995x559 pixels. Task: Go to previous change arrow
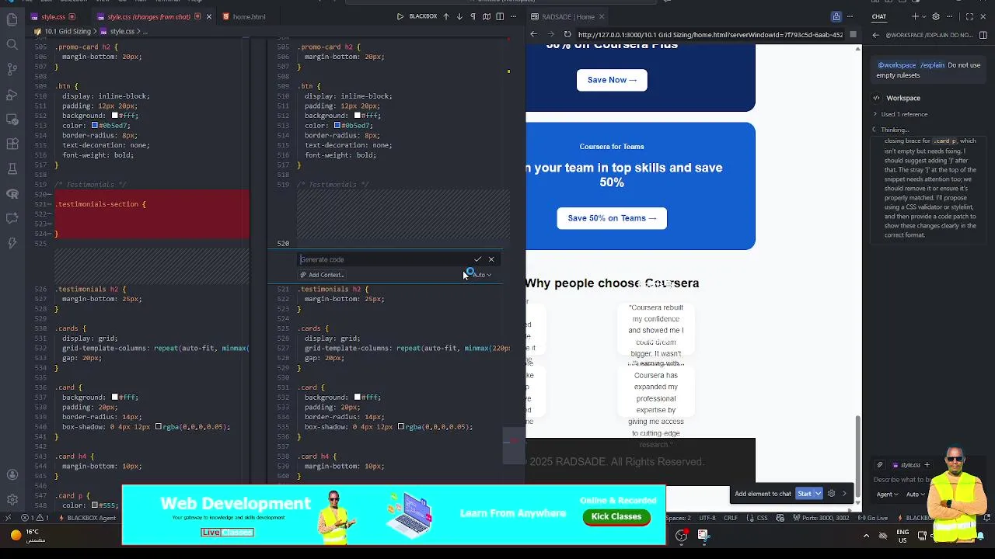446,16
